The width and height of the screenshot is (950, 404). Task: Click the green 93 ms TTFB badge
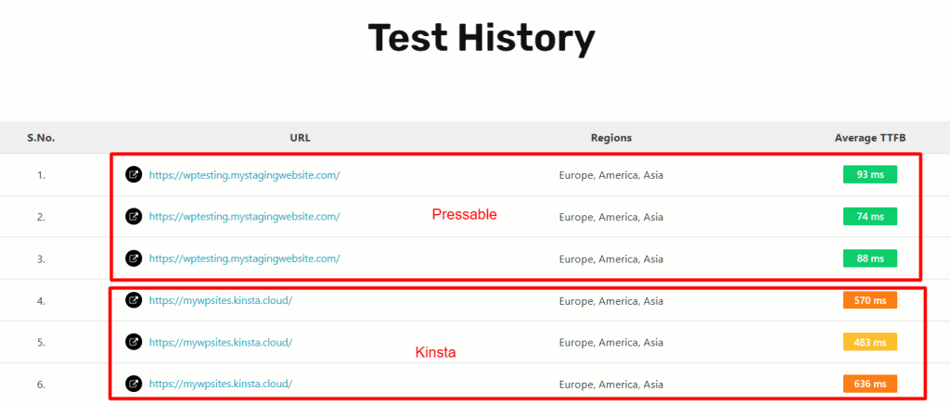click(x=869, y=174)
